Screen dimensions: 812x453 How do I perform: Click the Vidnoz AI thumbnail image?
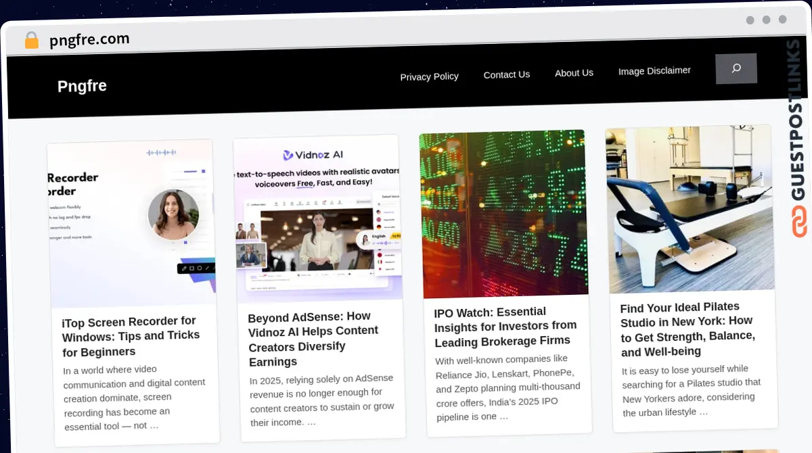coord(318,218)
